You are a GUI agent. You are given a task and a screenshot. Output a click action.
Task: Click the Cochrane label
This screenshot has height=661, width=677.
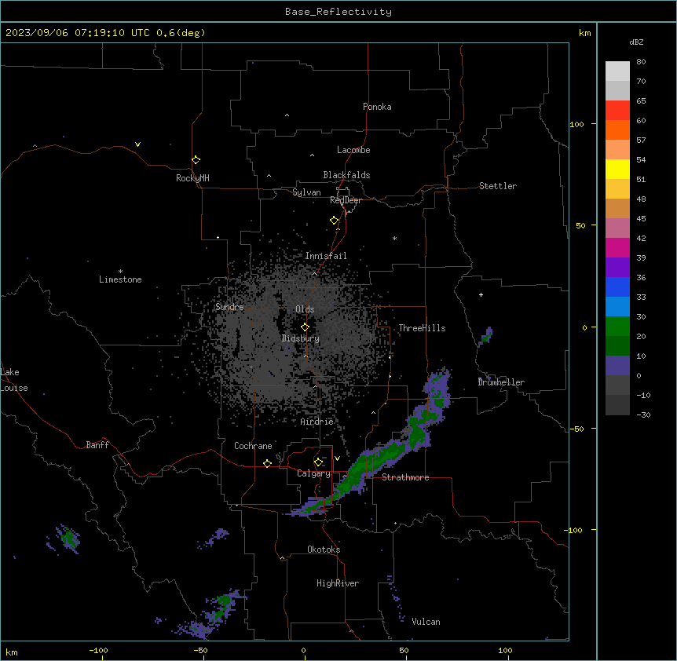tap(253, 446)
